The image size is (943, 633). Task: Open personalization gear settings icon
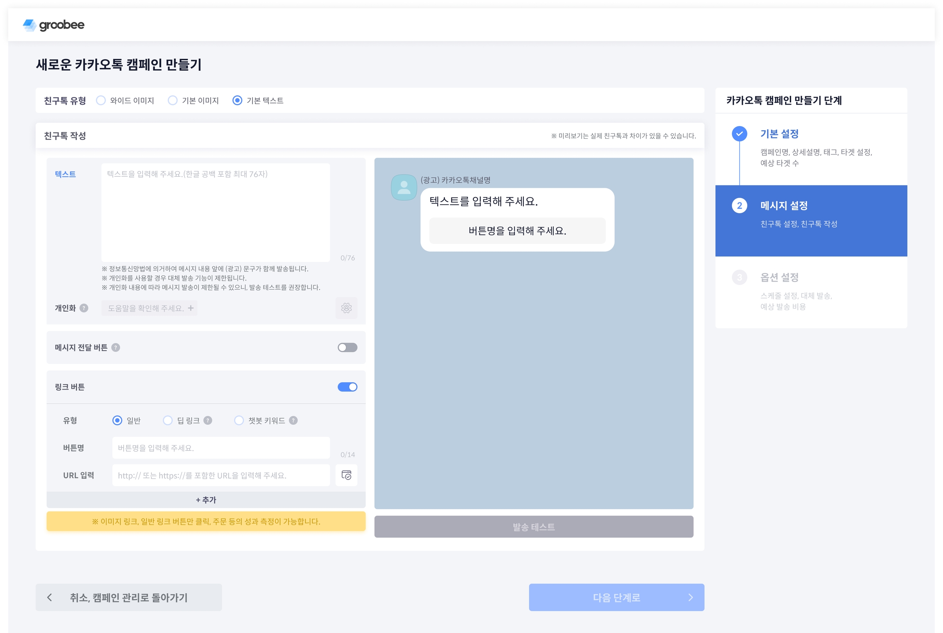(x=346, y=308)
